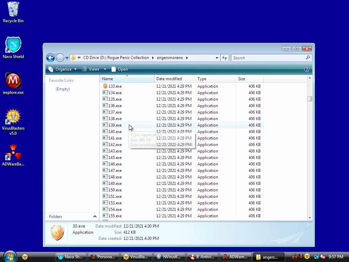Switch to Nava Sh... taskbar button
349x262 pixels.
(x=71, y=257)
